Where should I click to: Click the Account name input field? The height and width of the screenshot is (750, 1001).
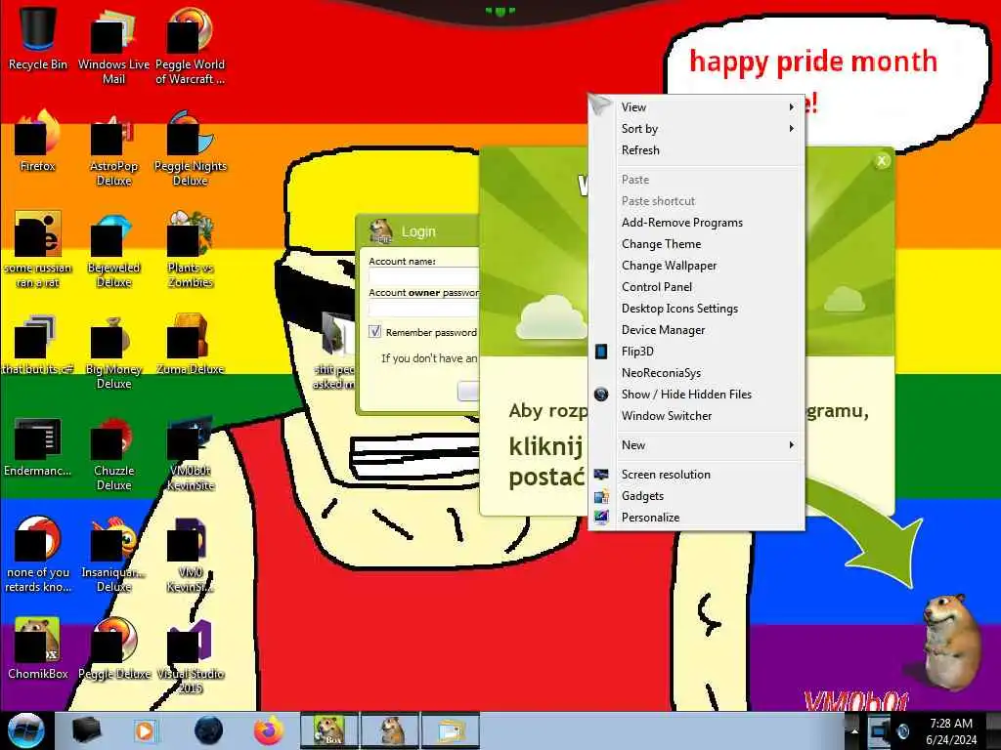(x=424, y=276)
